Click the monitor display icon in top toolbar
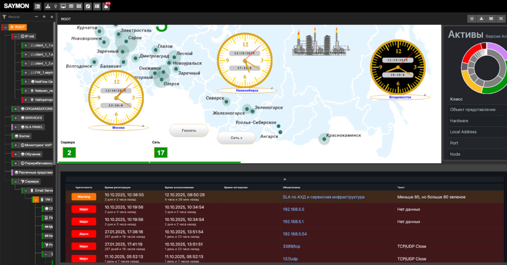Image resolution: width=507 pixels, height=265 pixels. click(x=63, y=6)
